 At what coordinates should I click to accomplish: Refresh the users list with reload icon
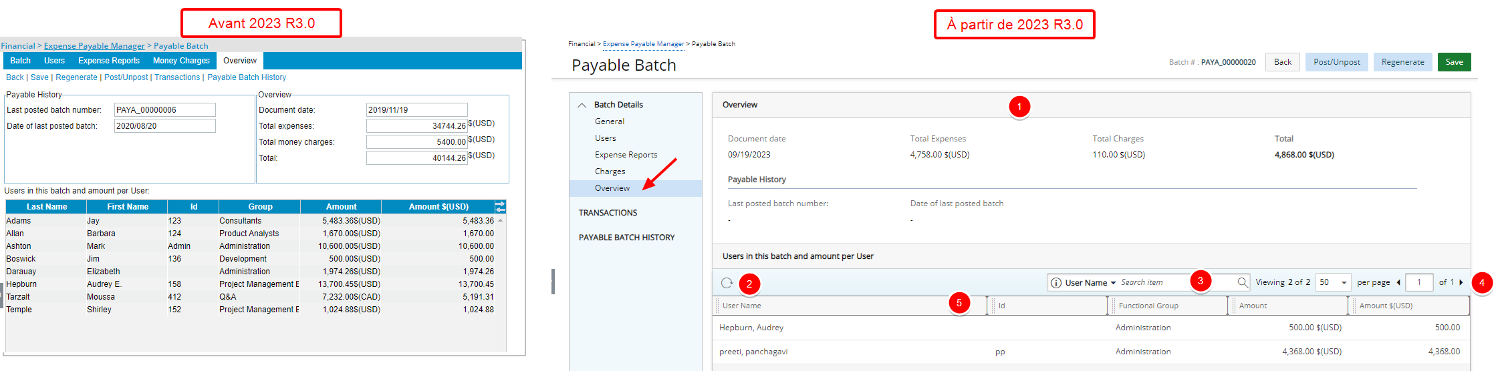tap(727, 283)
